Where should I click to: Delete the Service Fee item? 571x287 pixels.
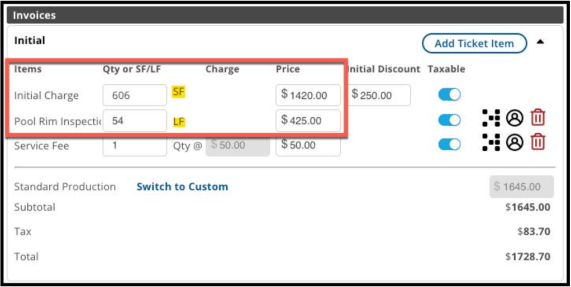pos(537,143)
